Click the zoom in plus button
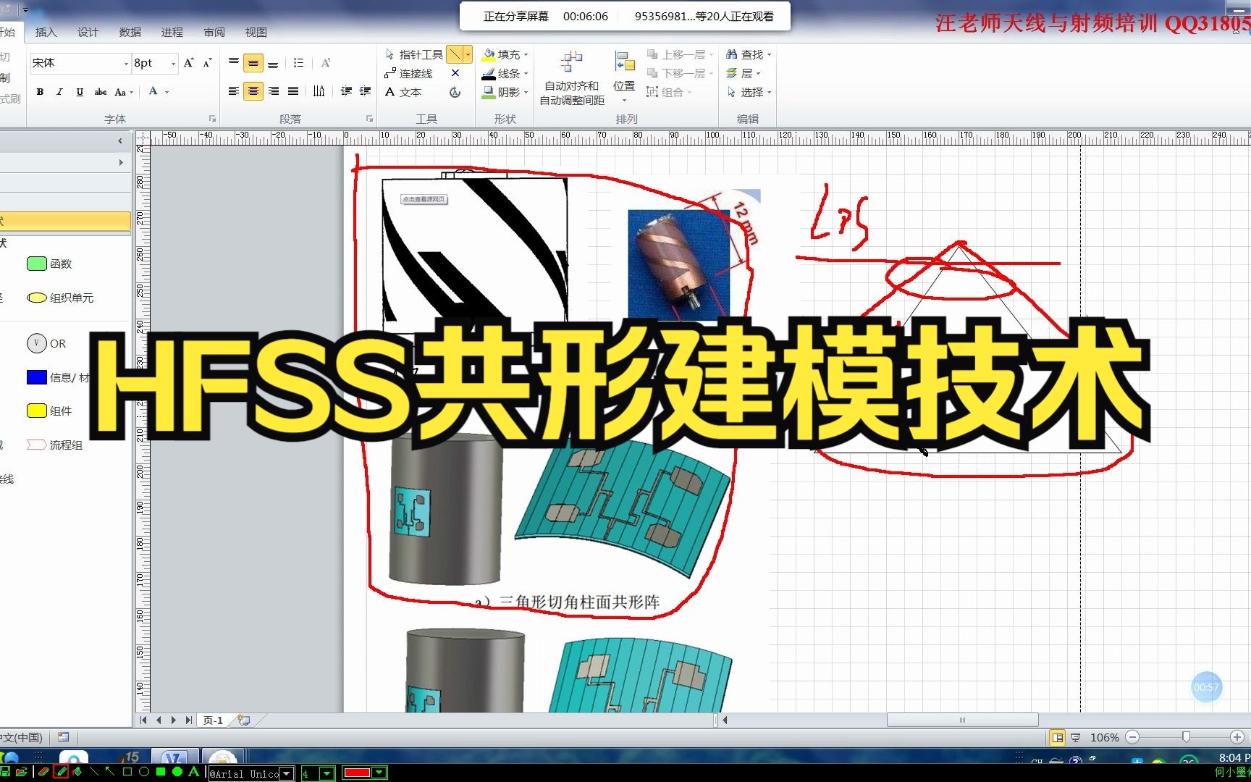This screenshot has width=1251, height=782. [1237, 737]
